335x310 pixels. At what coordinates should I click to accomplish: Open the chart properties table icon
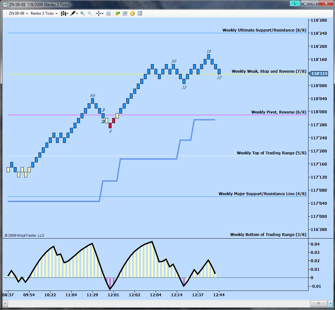(x=140, y=13)
